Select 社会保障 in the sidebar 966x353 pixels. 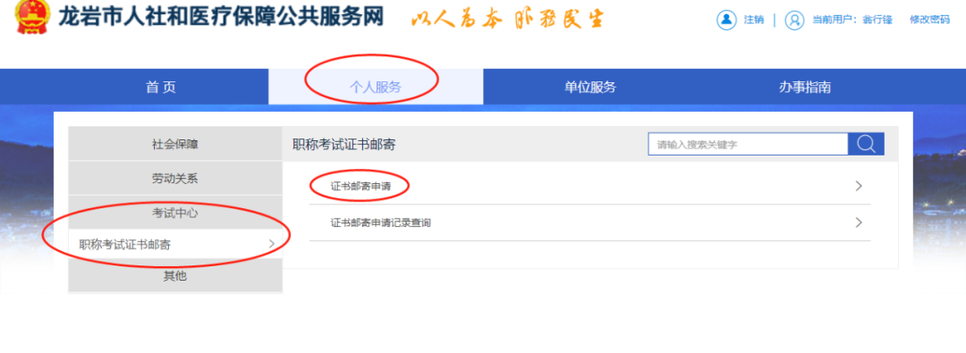coord(175,144)
